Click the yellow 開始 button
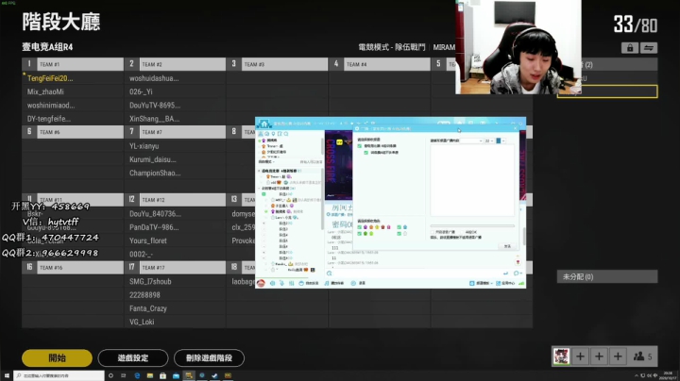This screenshot has height=381, width=680. tap(57, 358)
